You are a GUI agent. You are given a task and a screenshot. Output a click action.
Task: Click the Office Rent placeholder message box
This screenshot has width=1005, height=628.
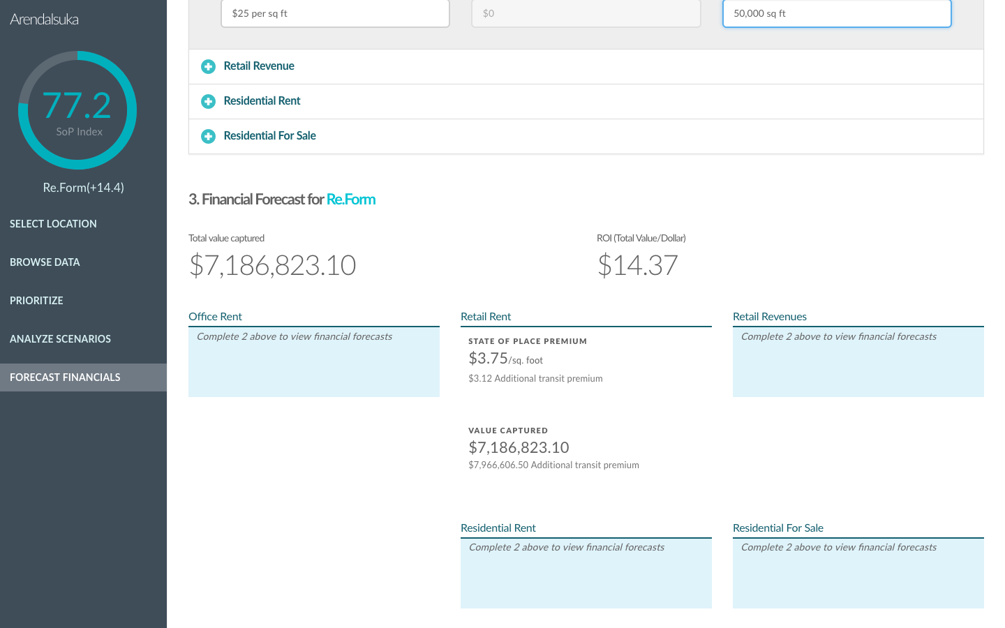click(x=314, y=362)
